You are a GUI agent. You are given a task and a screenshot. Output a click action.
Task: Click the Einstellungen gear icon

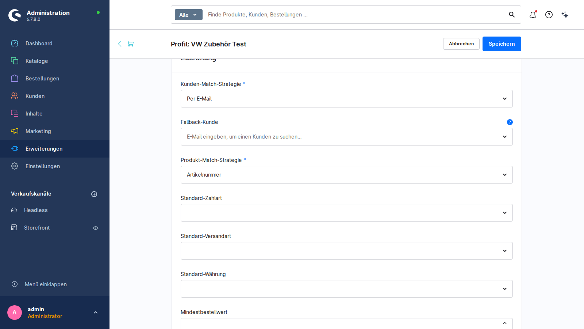pos(15,166)
